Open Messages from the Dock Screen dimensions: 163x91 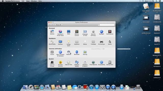point(75,87)
